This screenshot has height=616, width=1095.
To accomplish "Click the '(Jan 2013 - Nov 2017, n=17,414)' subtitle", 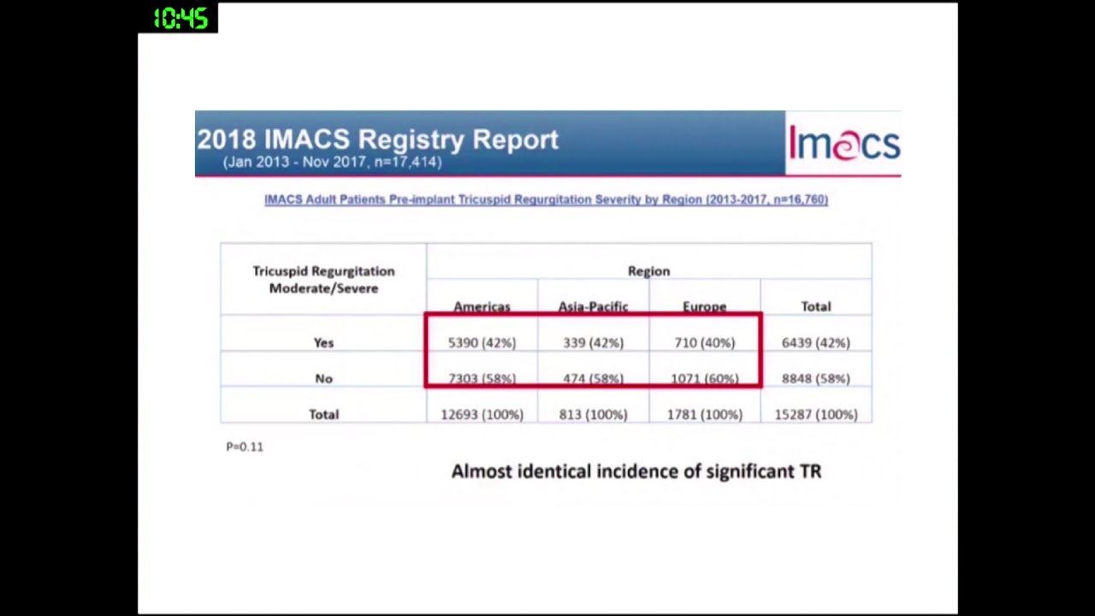I will click(x=332, y=162).
